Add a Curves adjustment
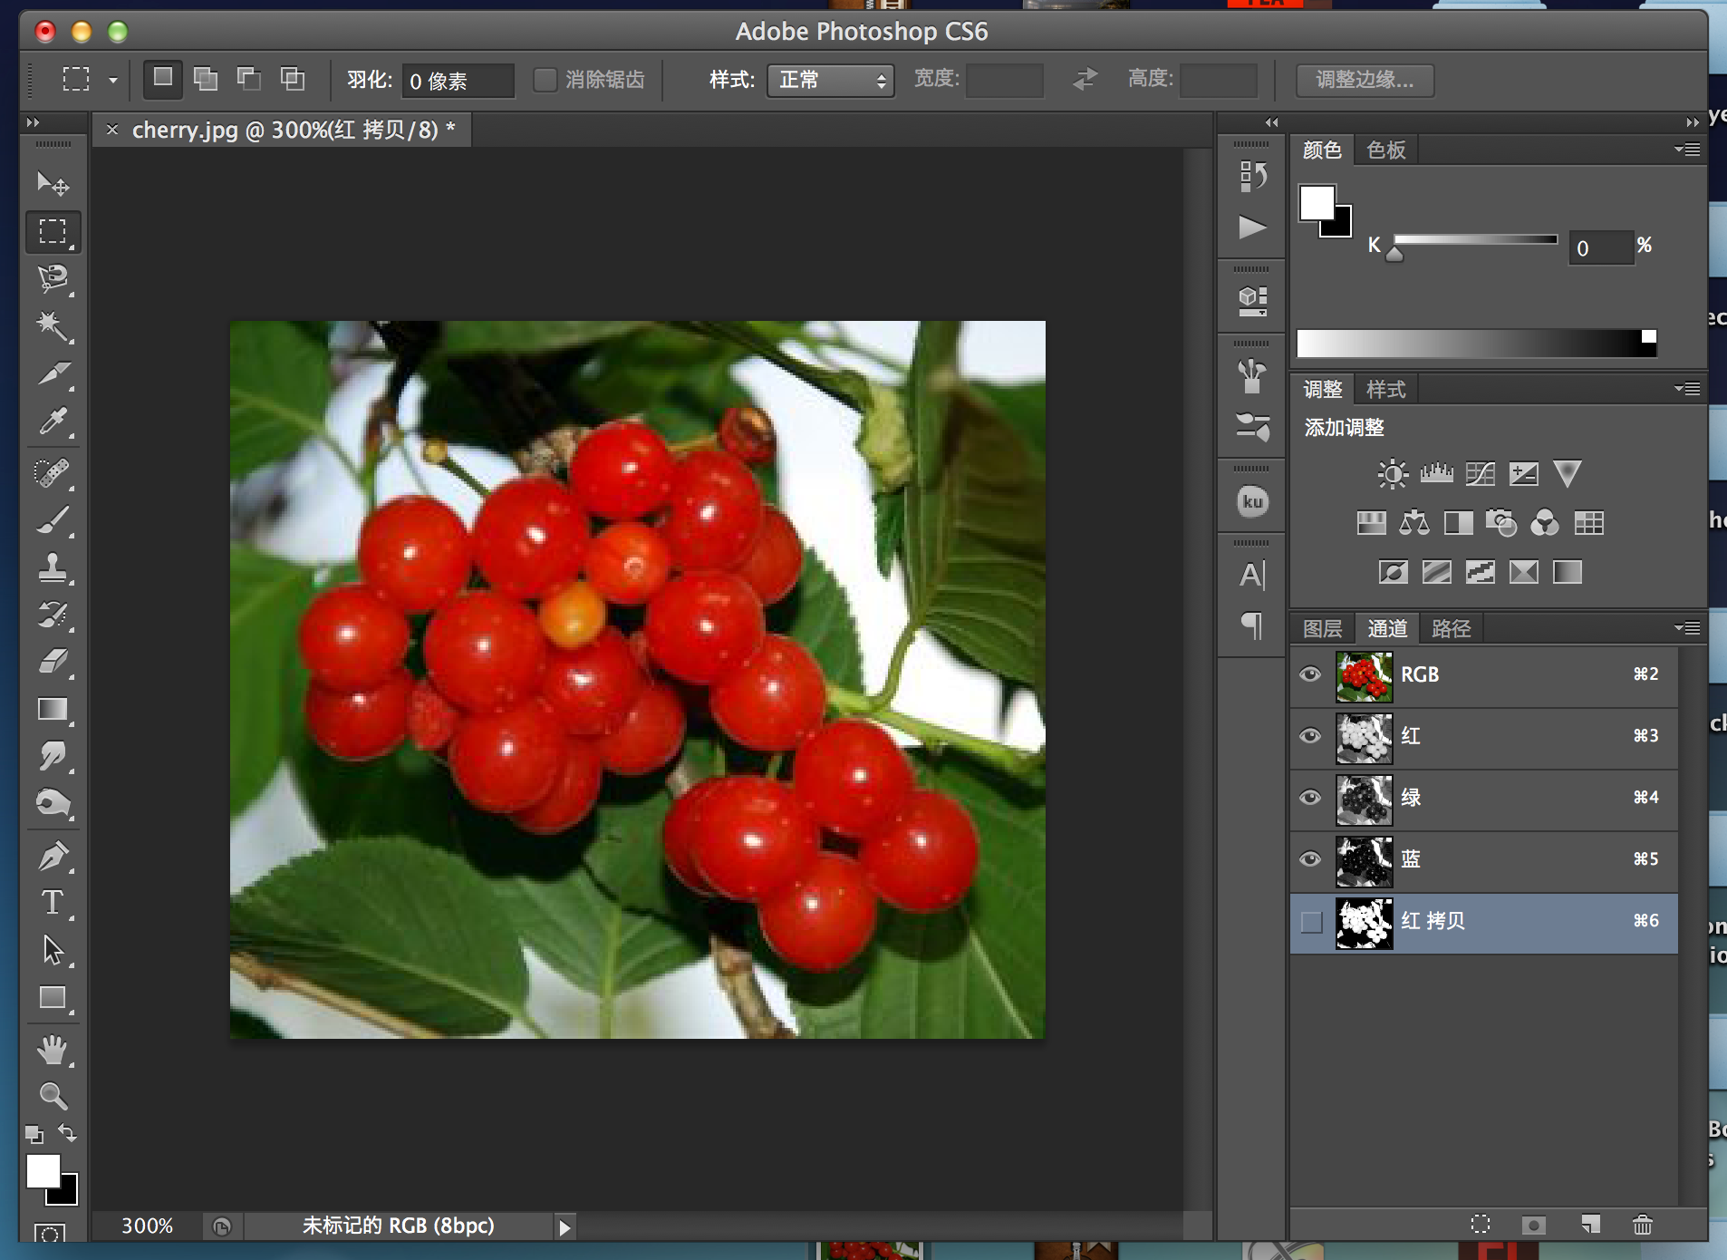This screenshot has height=1260, width=1727. tap(1480, 474)
